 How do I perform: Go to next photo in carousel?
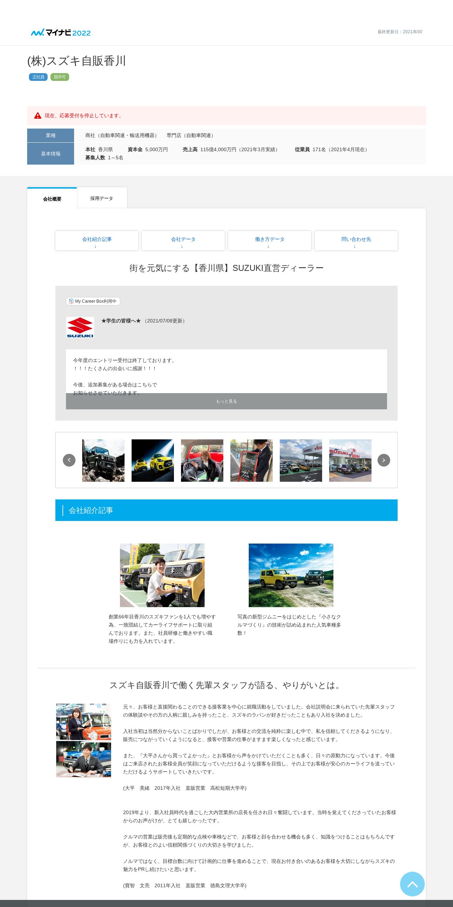click(x=384, y=460)
